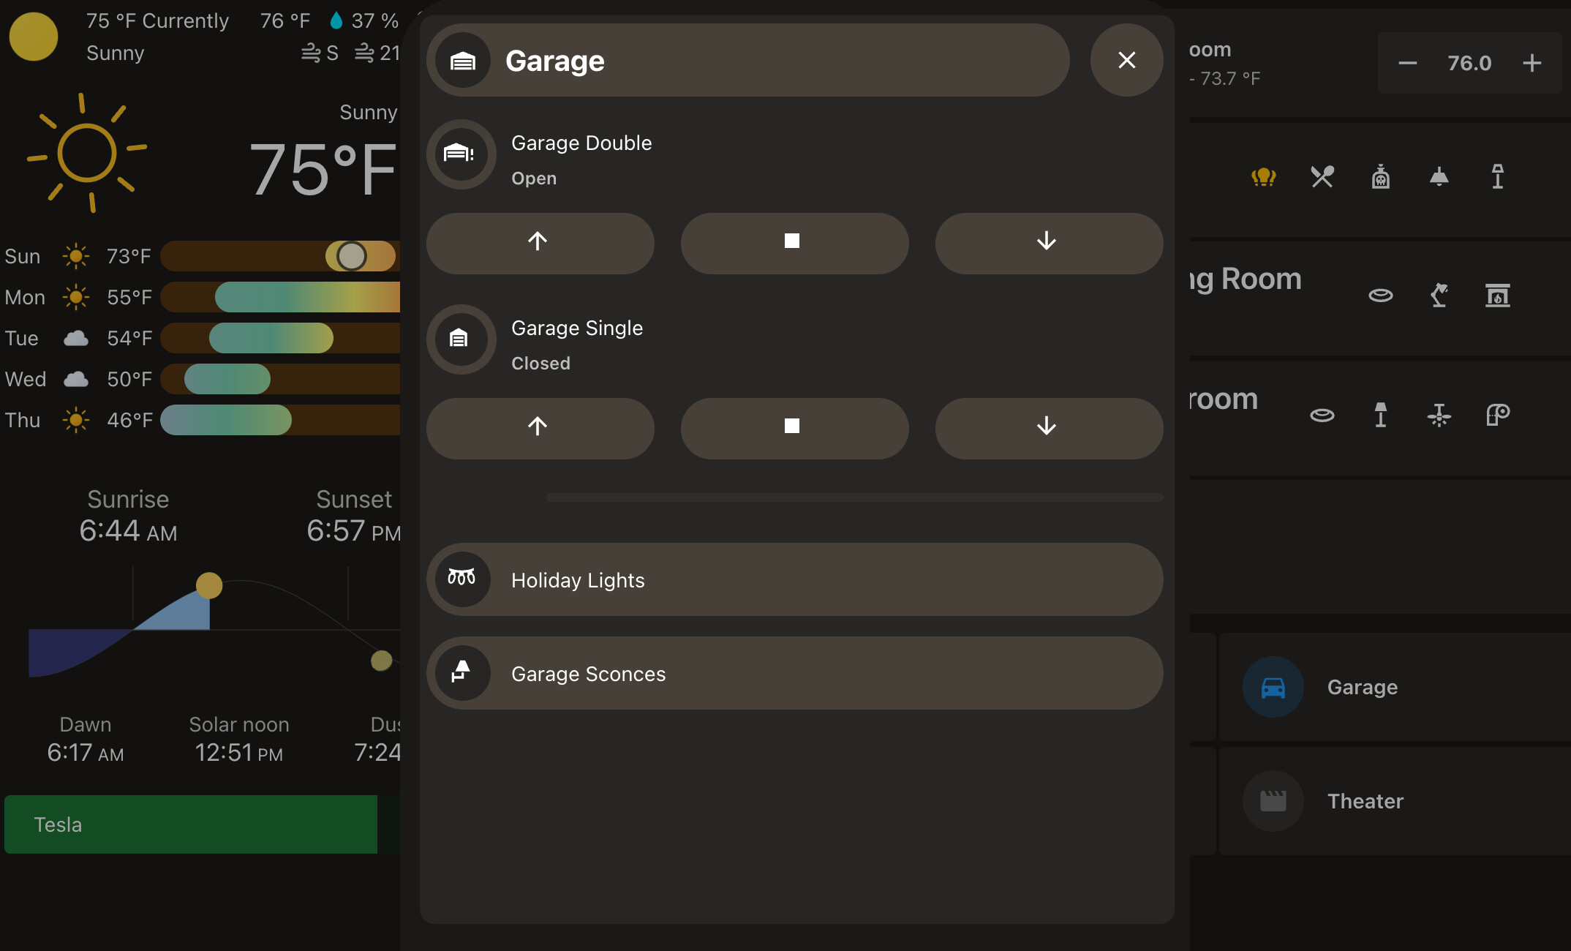The image size is (1571, 951).
Task: Select the yellow lights group icon
Action: point(1265,176)
